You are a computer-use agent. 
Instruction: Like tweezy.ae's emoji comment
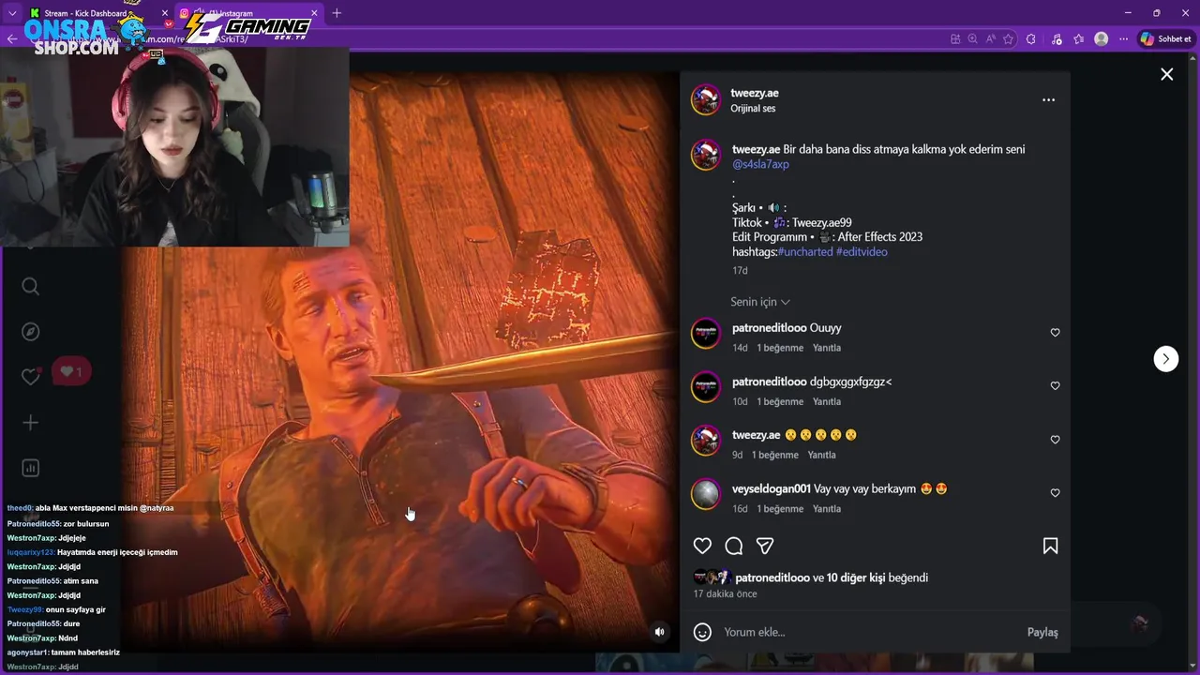(1055, 440)
